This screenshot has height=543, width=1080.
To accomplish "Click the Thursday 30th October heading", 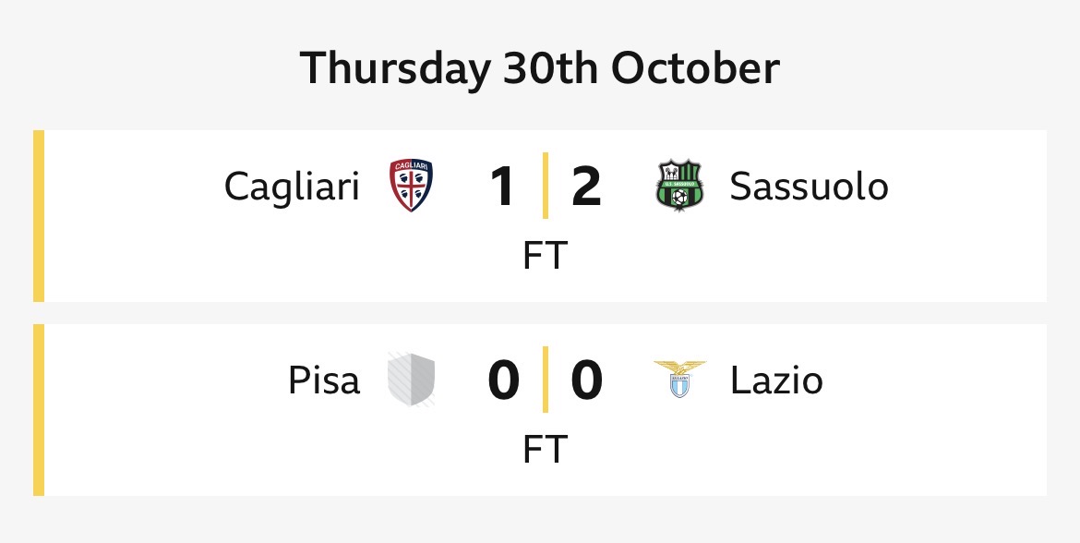I will click(540, 68).
